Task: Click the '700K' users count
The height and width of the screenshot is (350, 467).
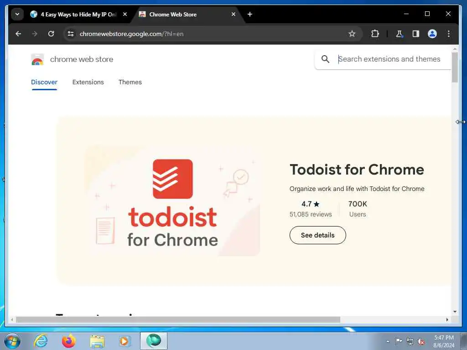Action: click(x=358, y=204)
